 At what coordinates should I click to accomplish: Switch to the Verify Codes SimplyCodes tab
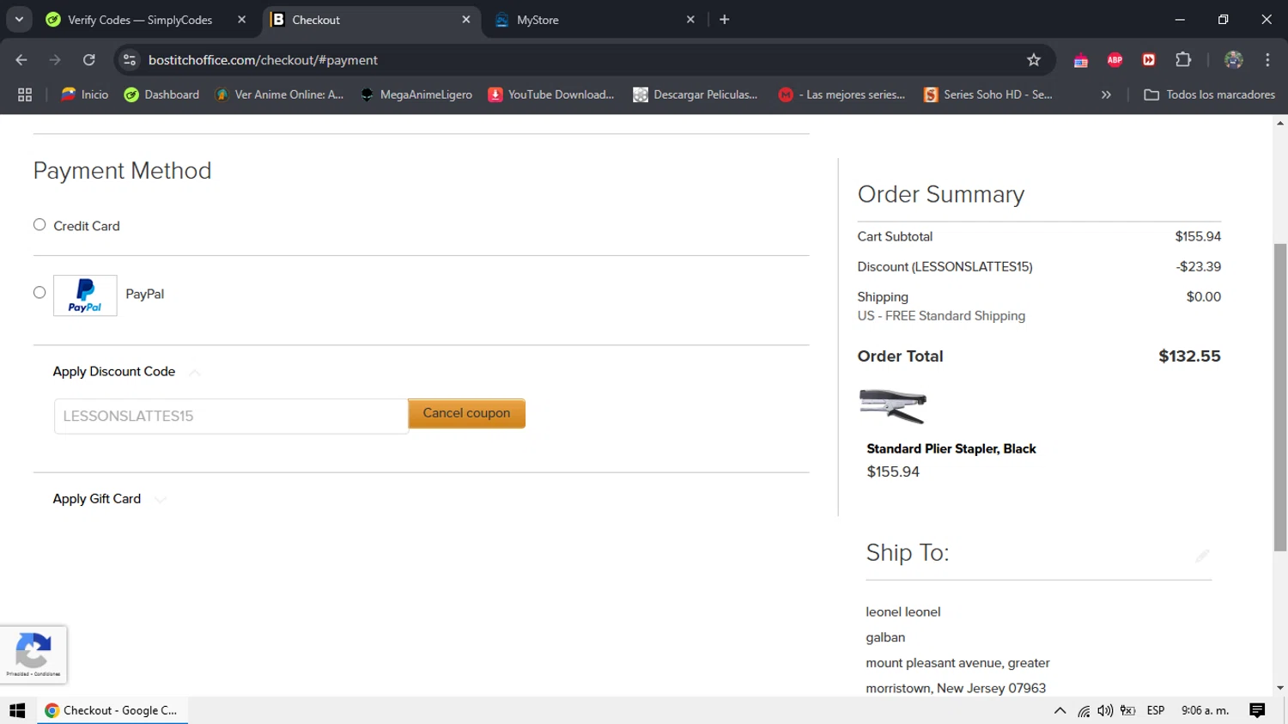(x=140, y=20)
